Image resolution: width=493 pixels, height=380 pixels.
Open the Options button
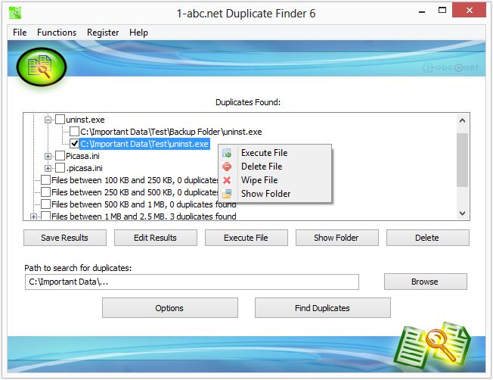point(170,308)
